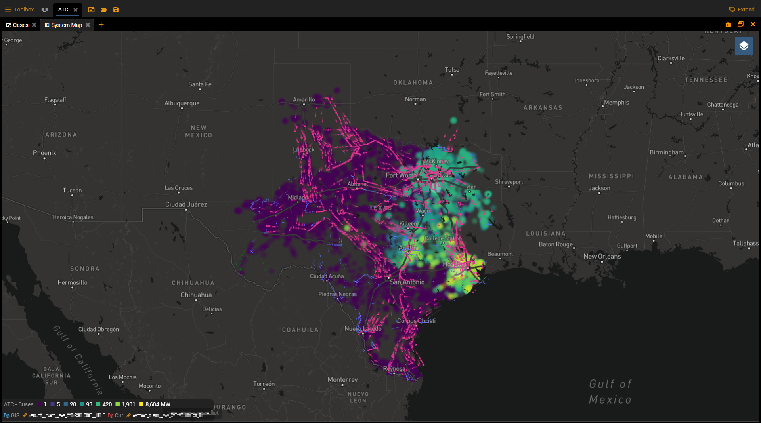The image size is (761, 423).
Task: Click the panel layout icon beside Toolbox
Action: [44, 10]
